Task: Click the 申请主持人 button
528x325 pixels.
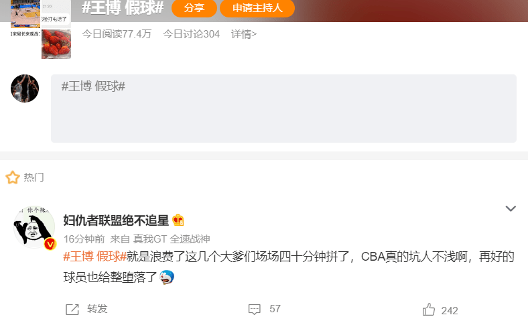Action: tap(257, 8)
